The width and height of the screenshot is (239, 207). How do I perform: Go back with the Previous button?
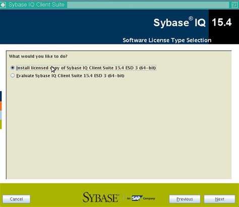185,199
